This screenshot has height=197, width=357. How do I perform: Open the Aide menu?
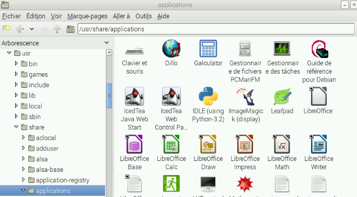click(163, 16)
